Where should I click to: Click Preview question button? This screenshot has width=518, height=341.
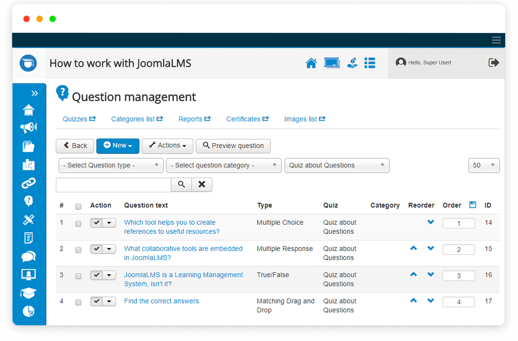[x=233, y=146]
